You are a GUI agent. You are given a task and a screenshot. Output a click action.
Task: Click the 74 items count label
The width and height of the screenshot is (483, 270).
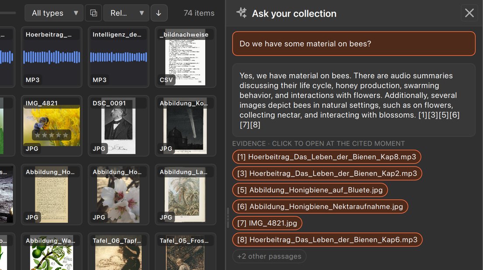[199, 13]
